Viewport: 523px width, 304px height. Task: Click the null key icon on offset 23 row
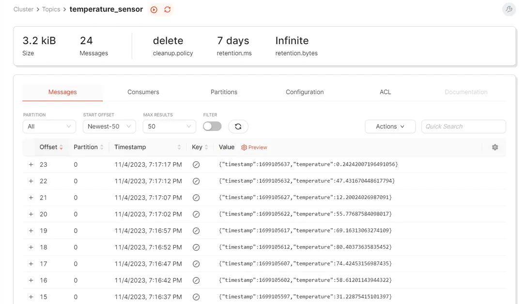196,164
